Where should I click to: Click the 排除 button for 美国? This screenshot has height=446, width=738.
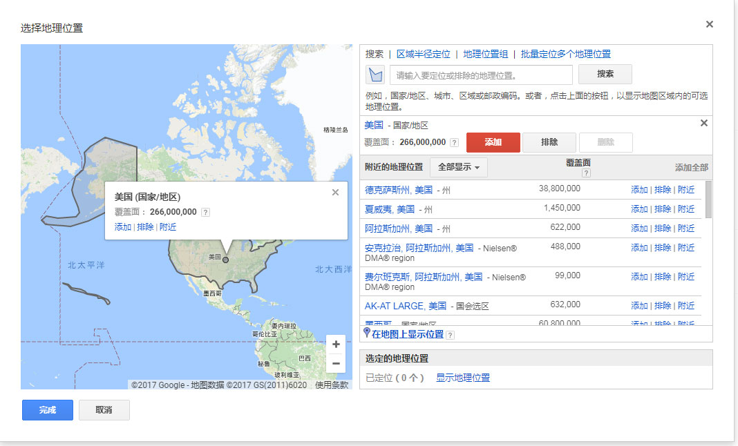549,142
